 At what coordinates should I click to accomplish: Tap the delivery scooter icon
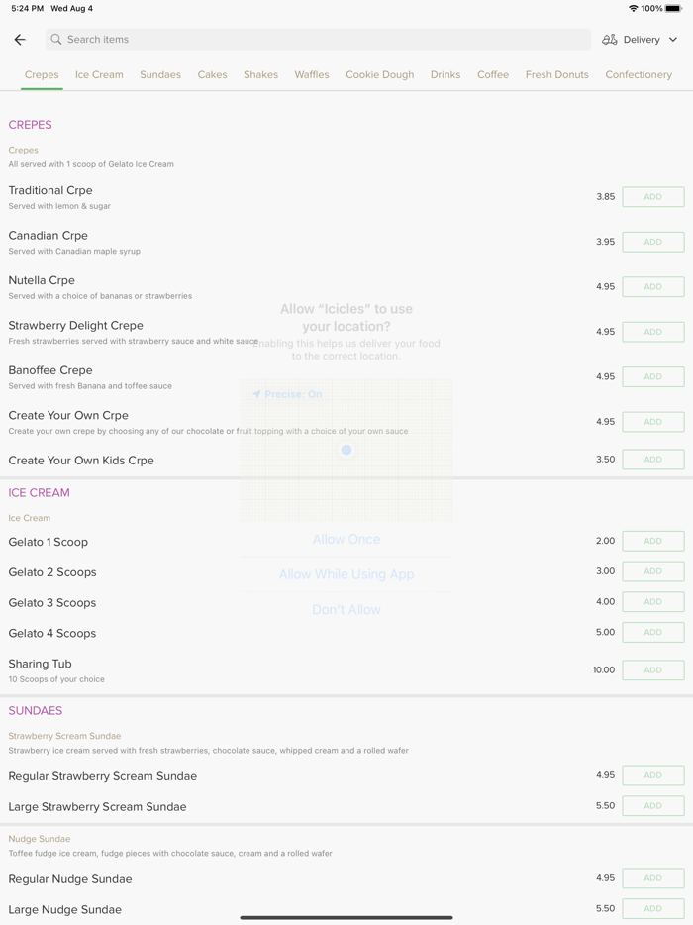[x=610, y=40]
